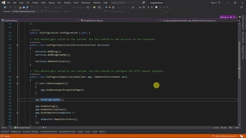Close the Startup.cs tab
Viewport: 246px width, 138px height.
234,17
